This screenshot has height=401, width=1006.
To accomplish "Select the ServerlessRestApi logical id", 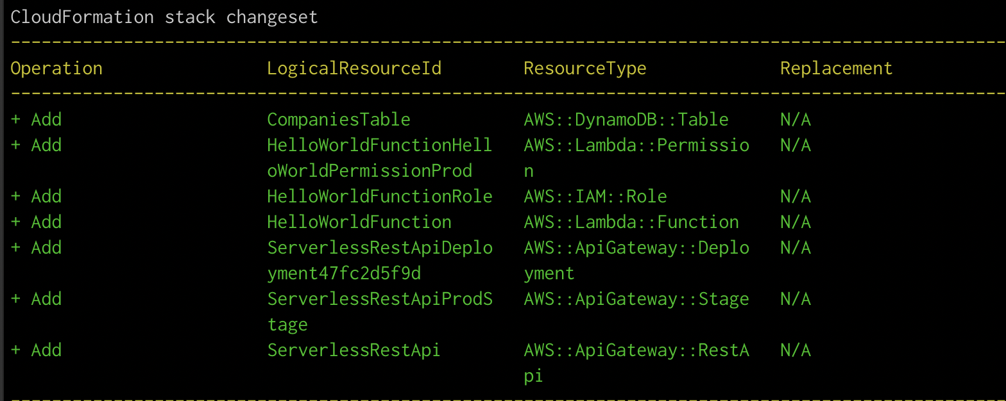I will 354,350.
